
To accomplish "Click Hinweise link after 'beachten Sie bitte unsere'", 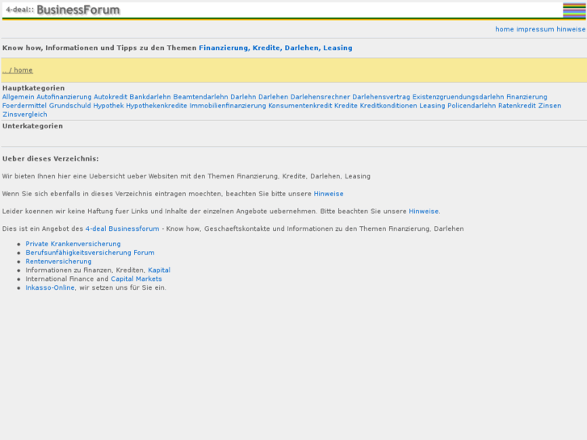I will [x=329, y=194].
